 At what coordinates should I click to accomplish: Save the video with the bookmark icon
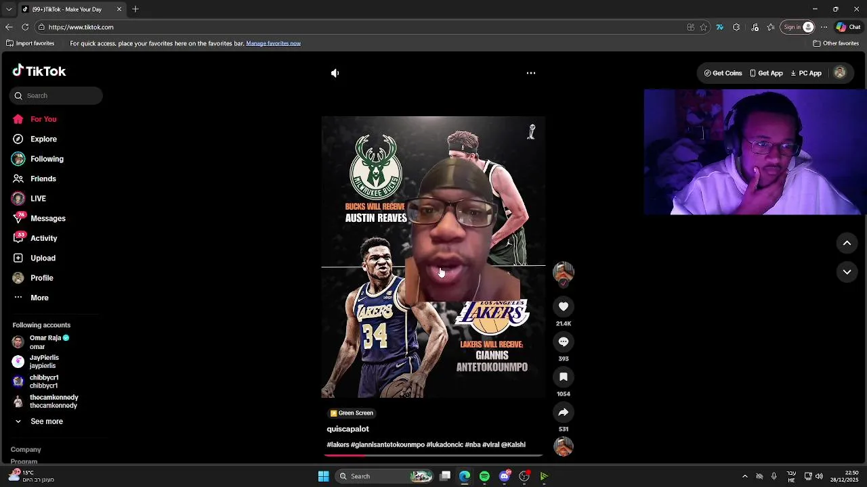click(x=564, y=377)
